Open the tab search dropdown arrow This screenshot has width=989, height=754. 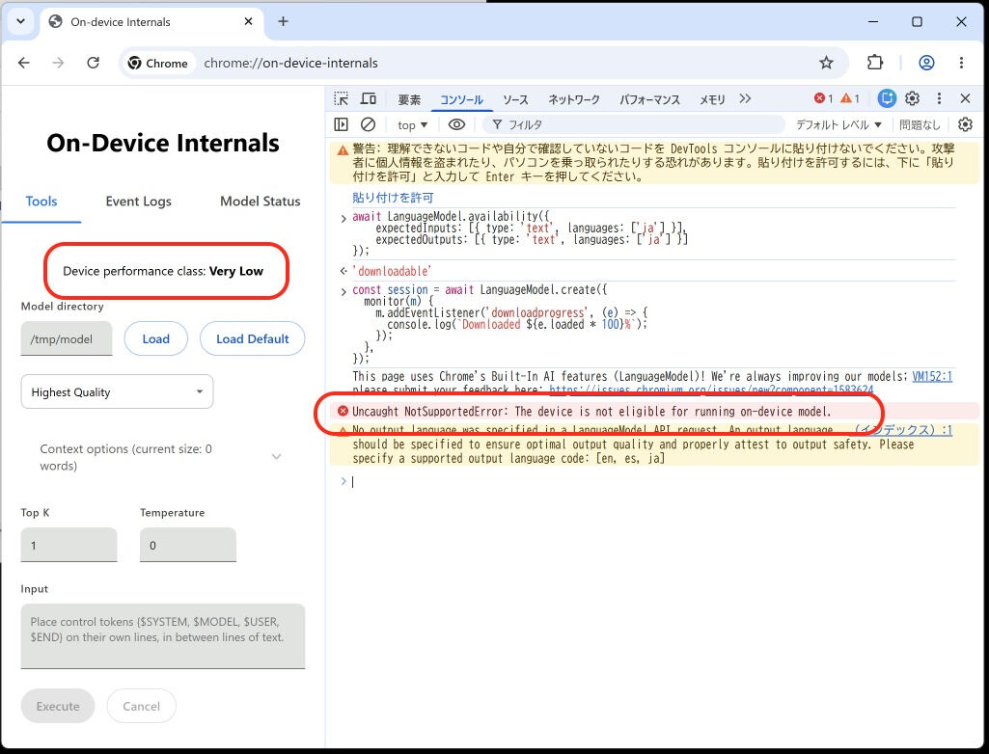click(x=21, y=21)
